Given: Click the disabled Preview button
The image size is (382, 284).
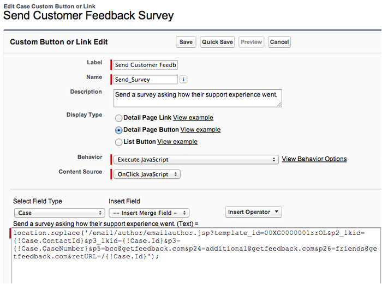Looking at the screenshot, I should (x=252, y=42).
